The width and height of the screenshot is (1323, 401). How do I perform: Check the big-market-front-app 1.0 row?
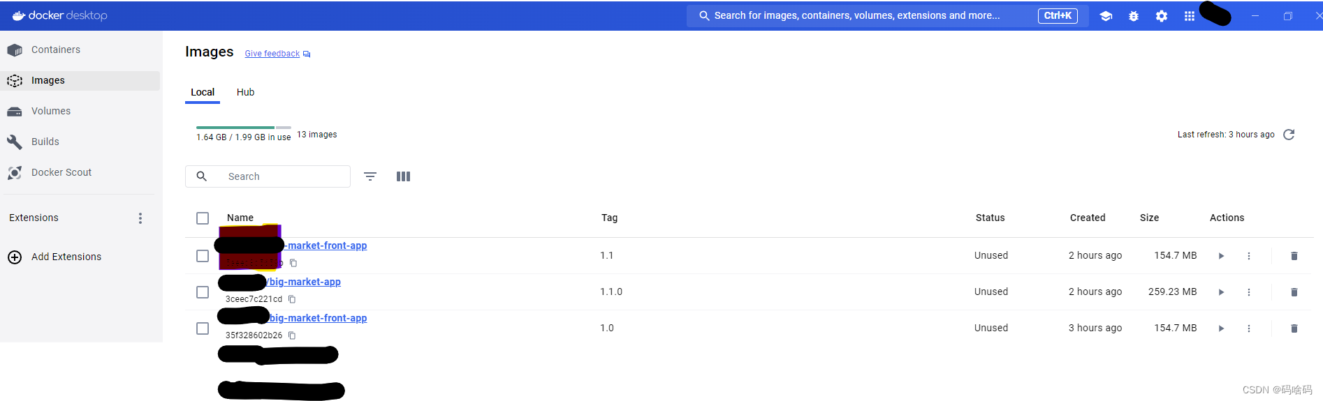coord(203,328)
